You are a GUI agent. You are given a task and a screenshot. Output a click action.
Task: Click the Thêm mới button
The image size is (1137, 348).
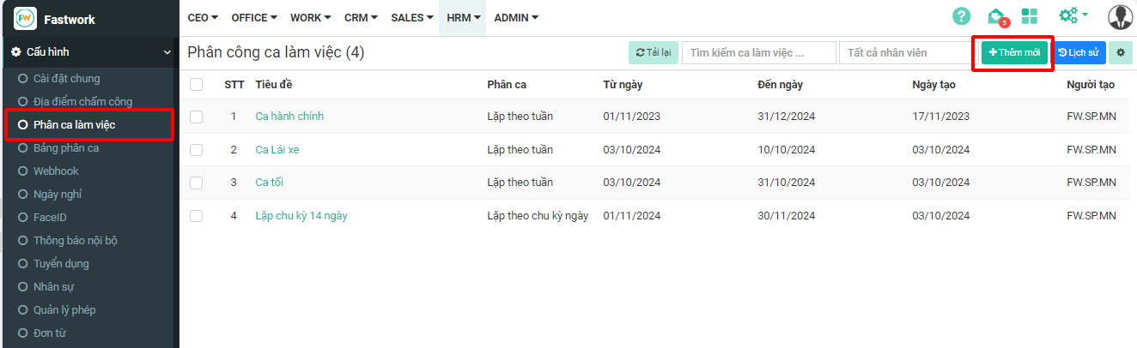1014,53
